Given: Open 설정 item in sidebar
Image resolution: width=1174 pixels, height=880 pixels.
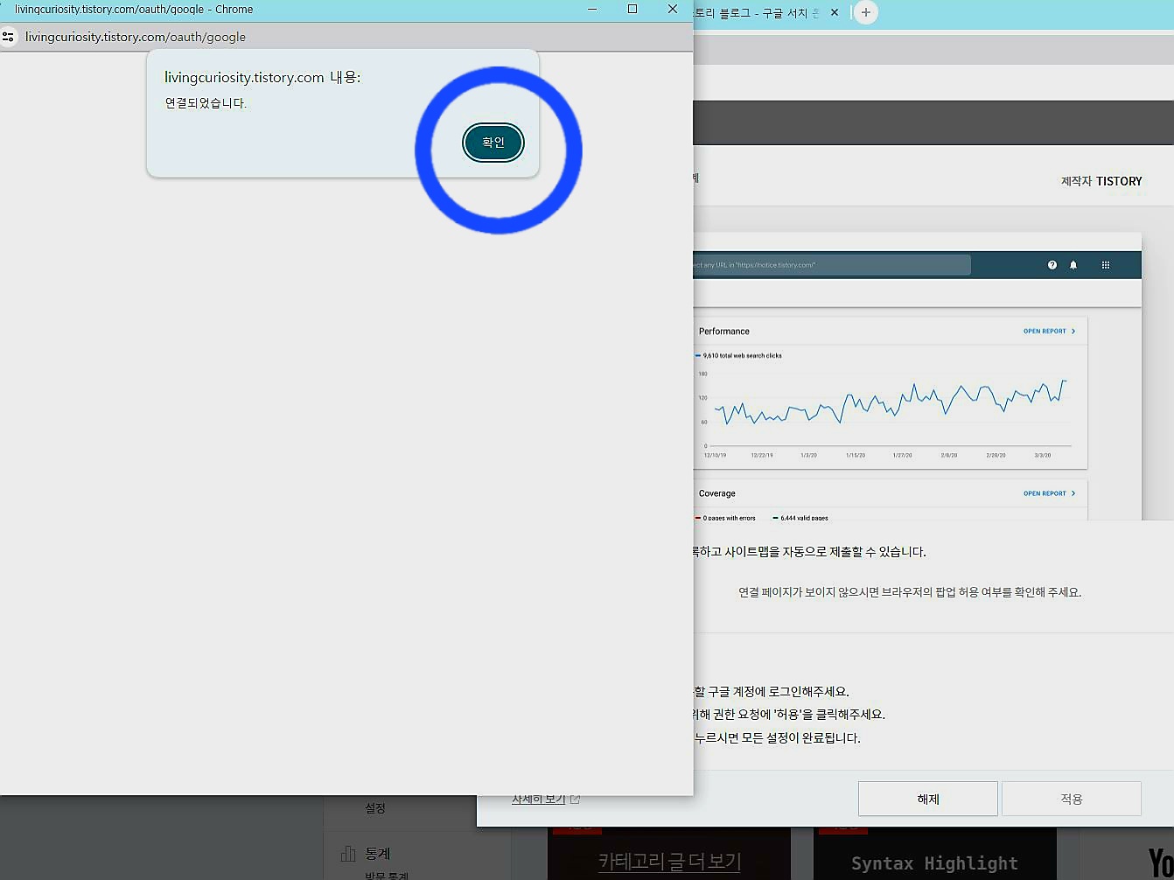Looking at the screenshot, I should 375,808.
